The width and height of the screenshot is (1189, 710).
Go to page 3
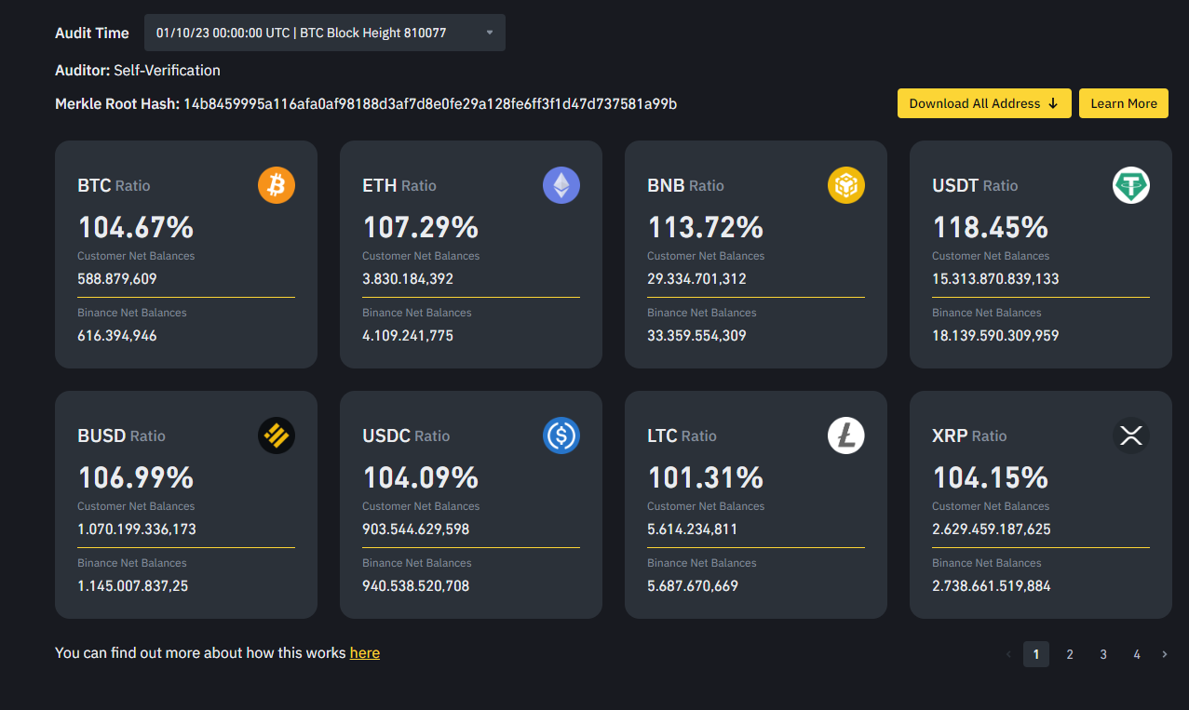point(1103,654)
